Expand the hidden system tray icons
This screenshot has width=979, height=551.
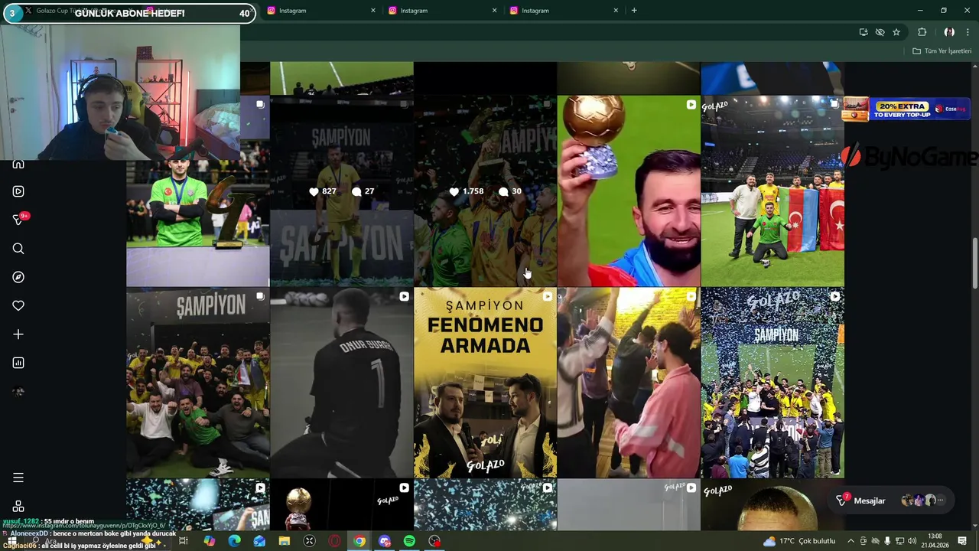(851, 541)
